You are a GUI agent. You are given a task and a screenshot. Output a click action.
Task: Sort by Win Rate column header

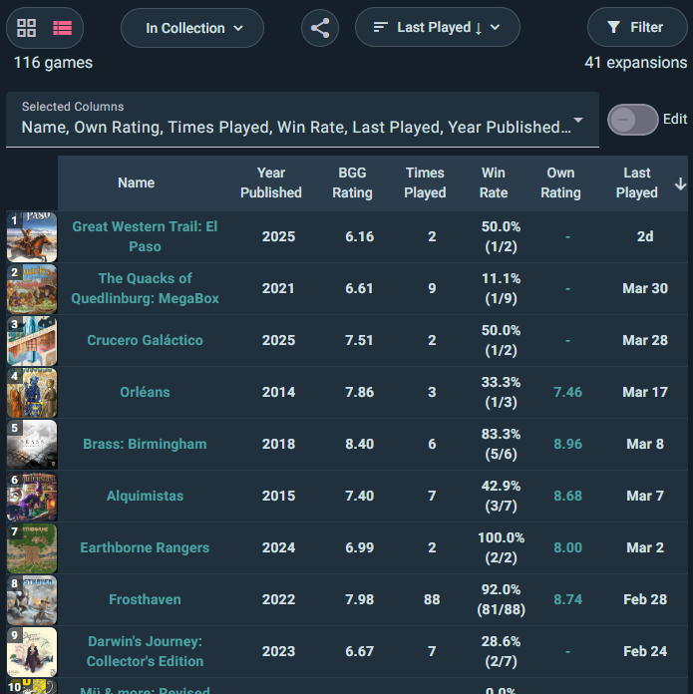pos(494,182)
